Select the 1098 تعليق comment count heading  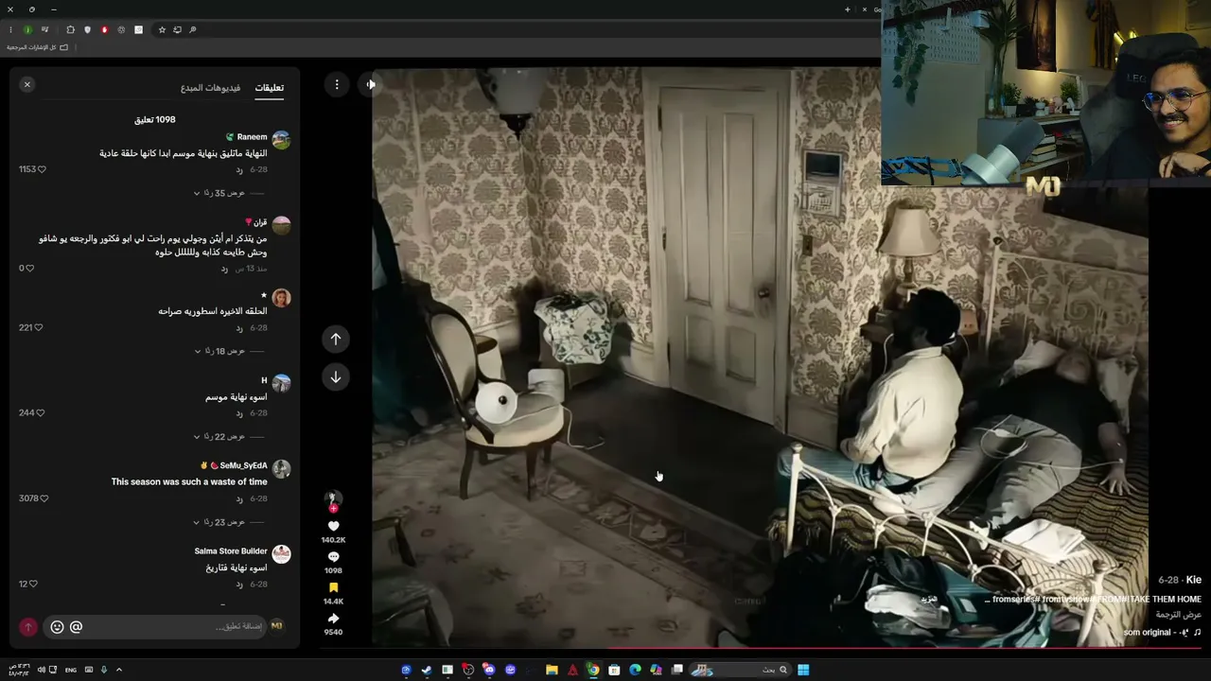pos(154,120)
